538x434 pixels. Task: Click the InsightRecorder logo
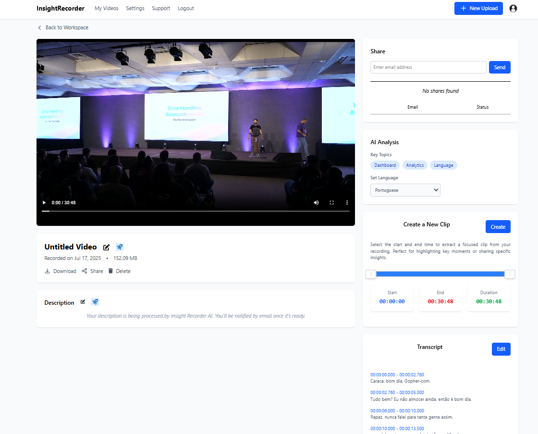(61, 8)
